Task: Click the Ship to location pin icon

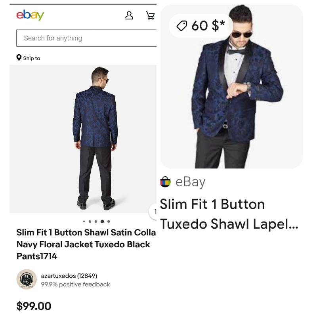Action: 19,58
